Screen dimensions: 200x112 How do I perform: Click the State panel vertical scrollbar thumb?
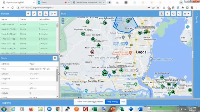pos(57,75)
